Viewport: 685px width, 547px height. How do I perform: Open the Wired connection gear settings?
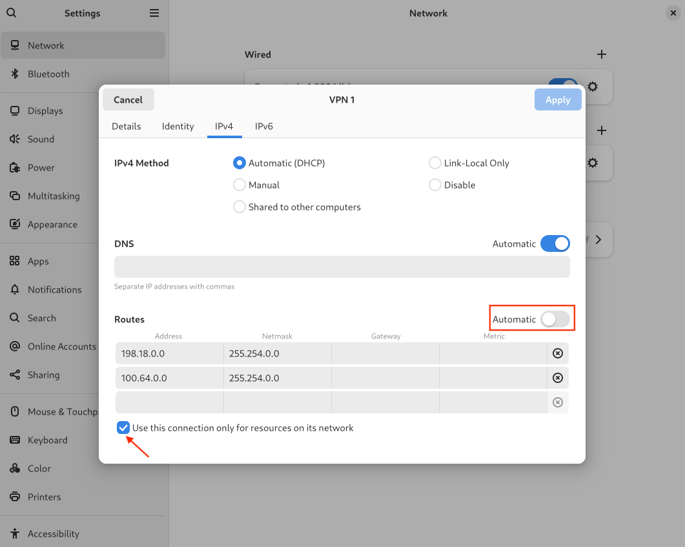593,87
